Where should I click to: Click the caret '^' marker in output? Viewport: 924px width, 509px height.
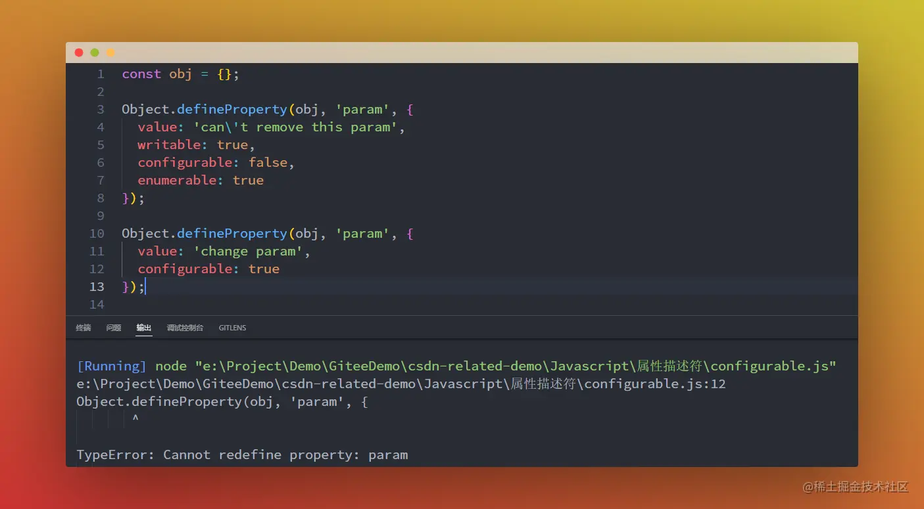click(135, 419)
